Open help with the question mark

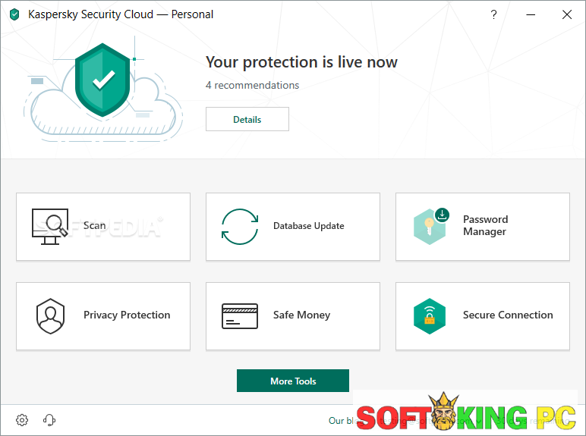pyautogui.click(x=493, y=14)
